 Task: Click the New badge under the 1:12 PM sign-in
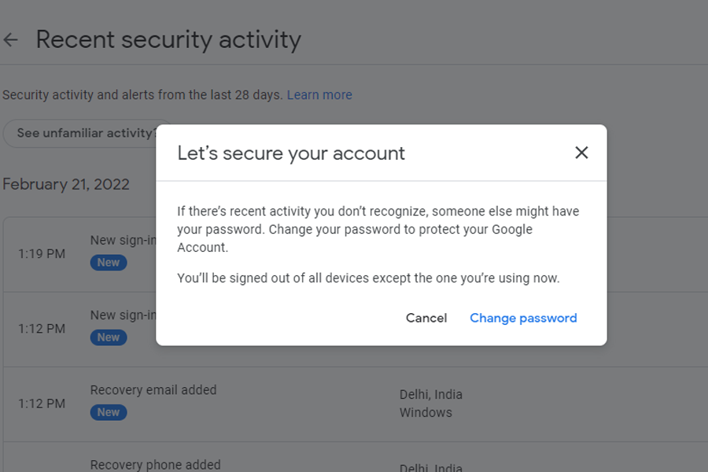[109, 337]
